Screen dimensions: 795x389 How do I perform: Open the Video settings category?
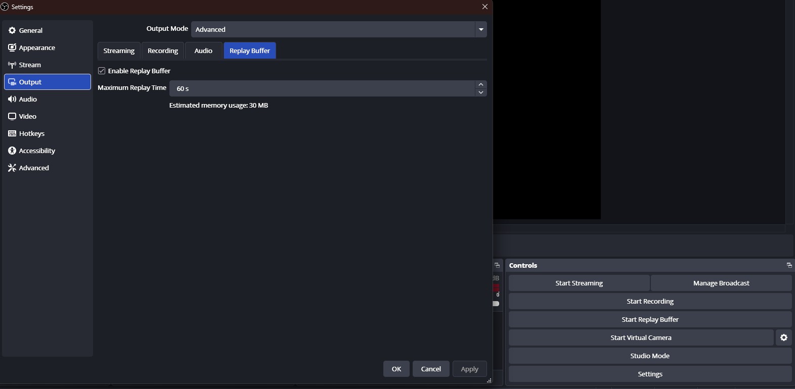tap(48, 116)
